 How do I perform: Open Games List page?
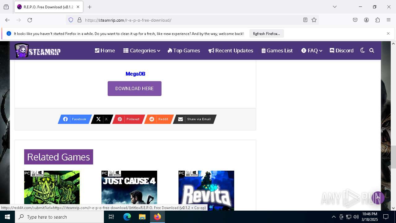[277, 50]
